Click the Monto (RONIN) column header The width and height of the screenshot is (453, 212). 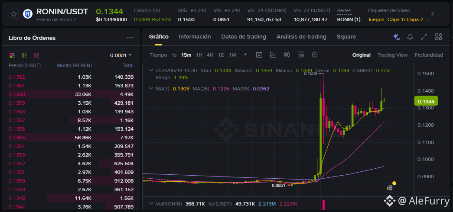point(74,65)
